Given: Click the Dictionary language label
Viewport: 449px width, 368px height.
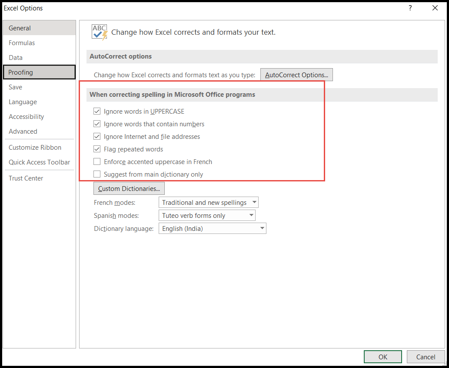Looking at the screenshot, I should 124,229.
